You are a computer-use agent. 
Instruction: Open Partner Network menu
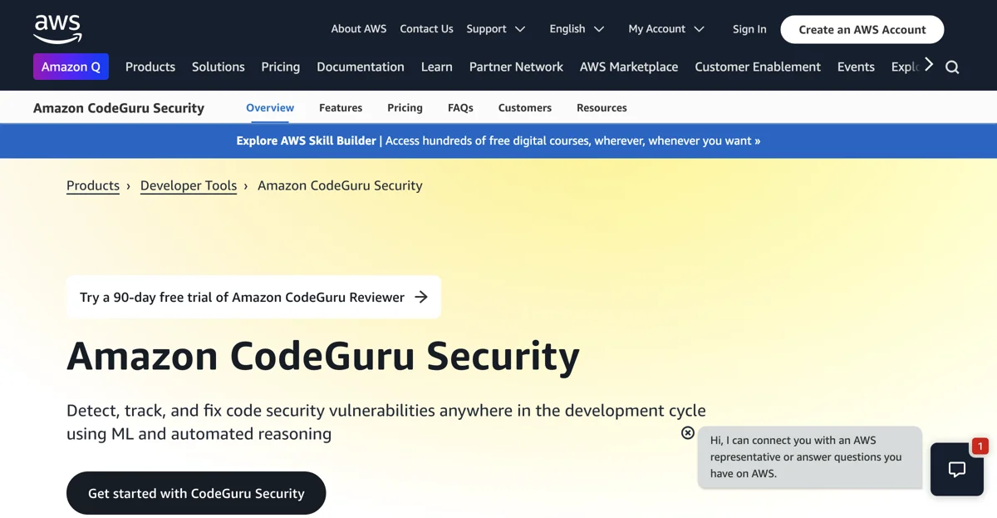[x=516, y=67]
